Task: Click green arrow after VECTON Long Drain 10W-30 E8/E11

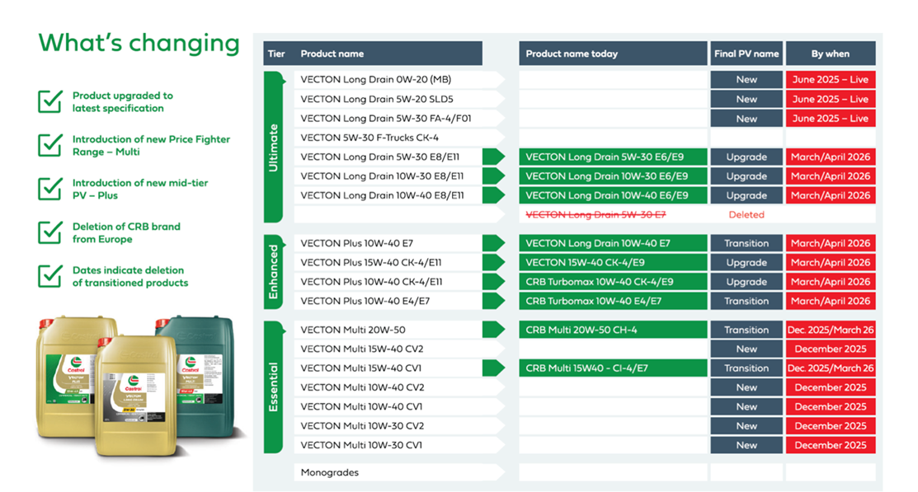Action: pos(493,176)
